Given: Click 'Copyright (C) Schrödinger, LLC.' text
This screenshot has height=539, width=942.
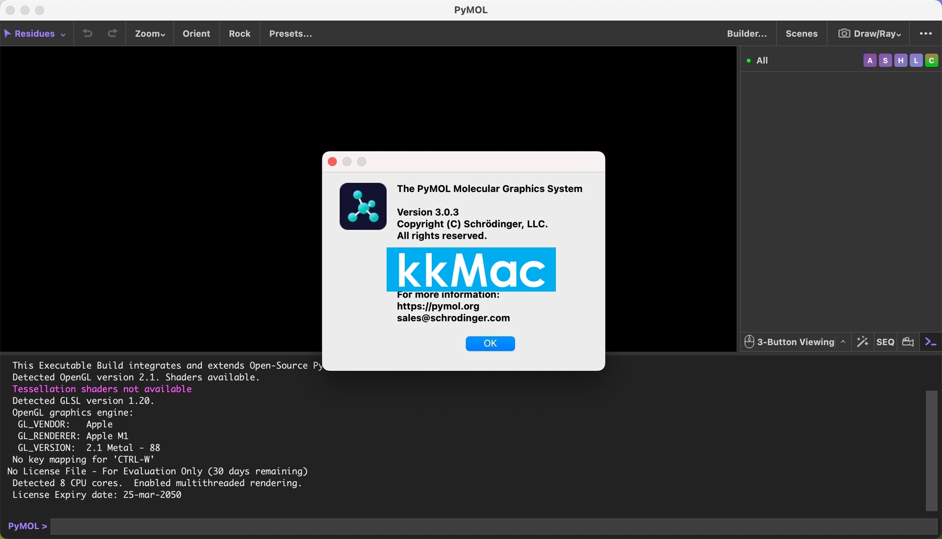Looking at the screenshot, I should coord(472,224).
